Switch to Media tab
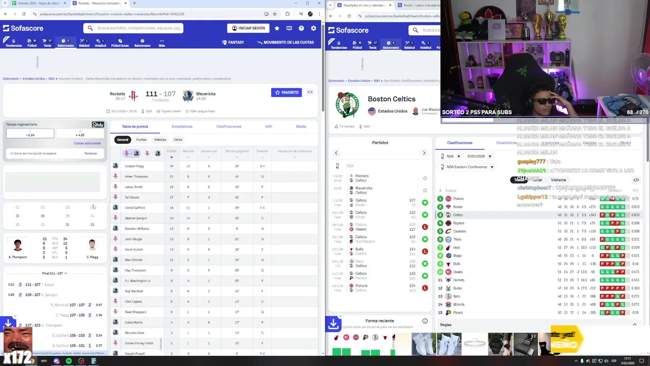Image resolution: width=650 pixels, height=366 pixels. (x=301, y=127)
